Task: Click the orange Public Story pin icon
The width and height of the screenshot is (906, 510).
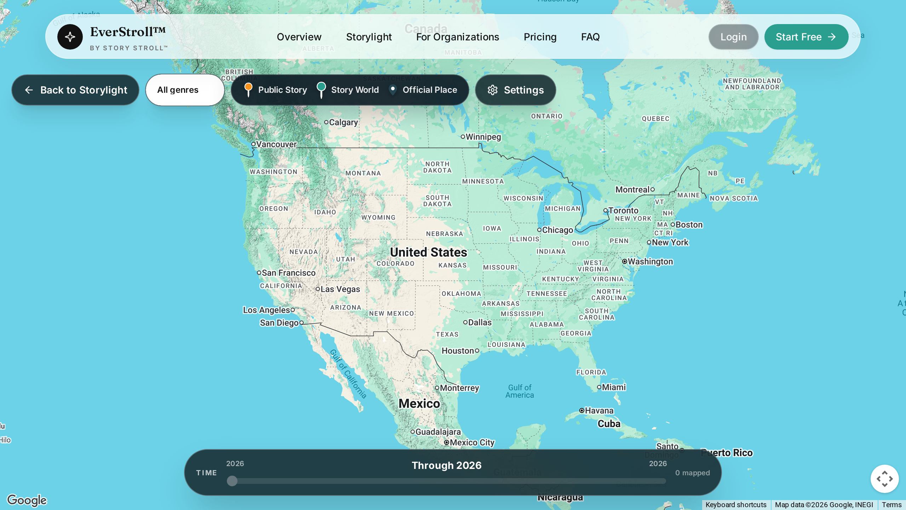Action: point(248,90)
